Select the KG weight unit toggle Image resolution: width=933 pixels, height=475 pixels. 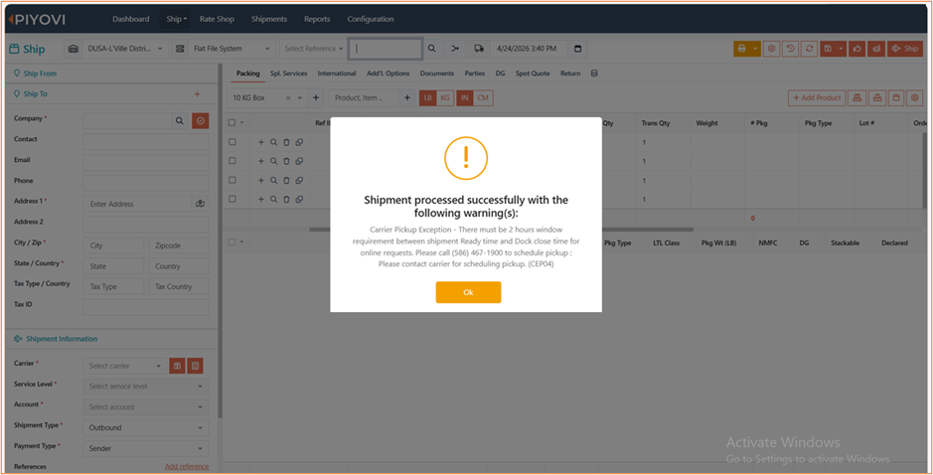(x=445, y=98)
